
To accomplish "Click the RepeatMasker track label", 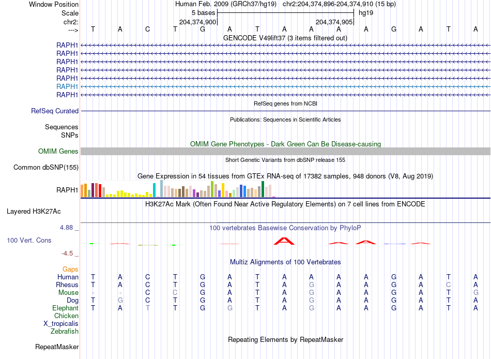I will coord(57,347).
